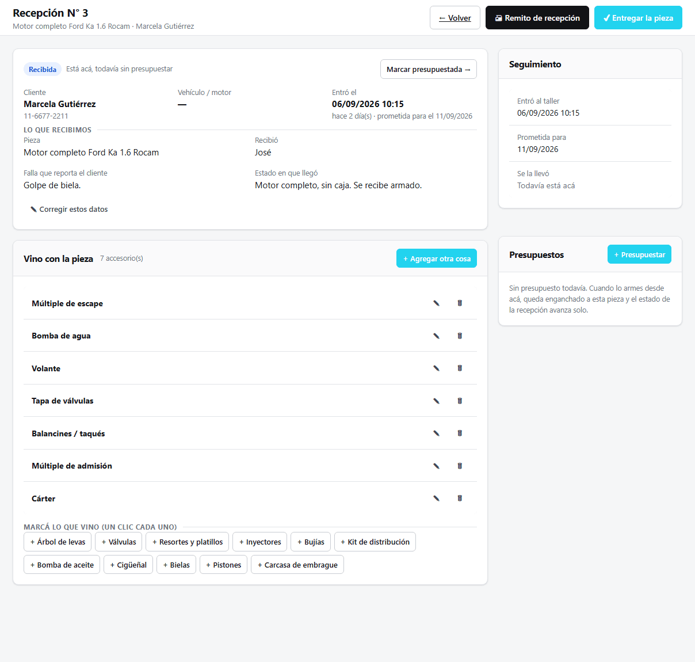Select entry date 06/09/2026 10:15 in Seguimiento

pyautogui.click(x=548, y=113)
